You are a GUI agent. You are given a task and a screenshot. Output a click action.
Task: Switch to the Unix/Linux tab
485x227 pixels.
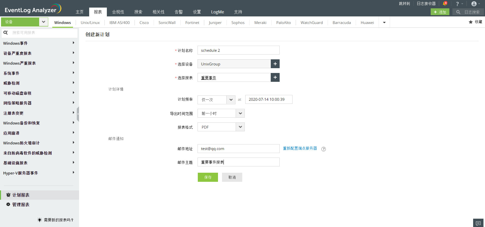click(90, 22)
